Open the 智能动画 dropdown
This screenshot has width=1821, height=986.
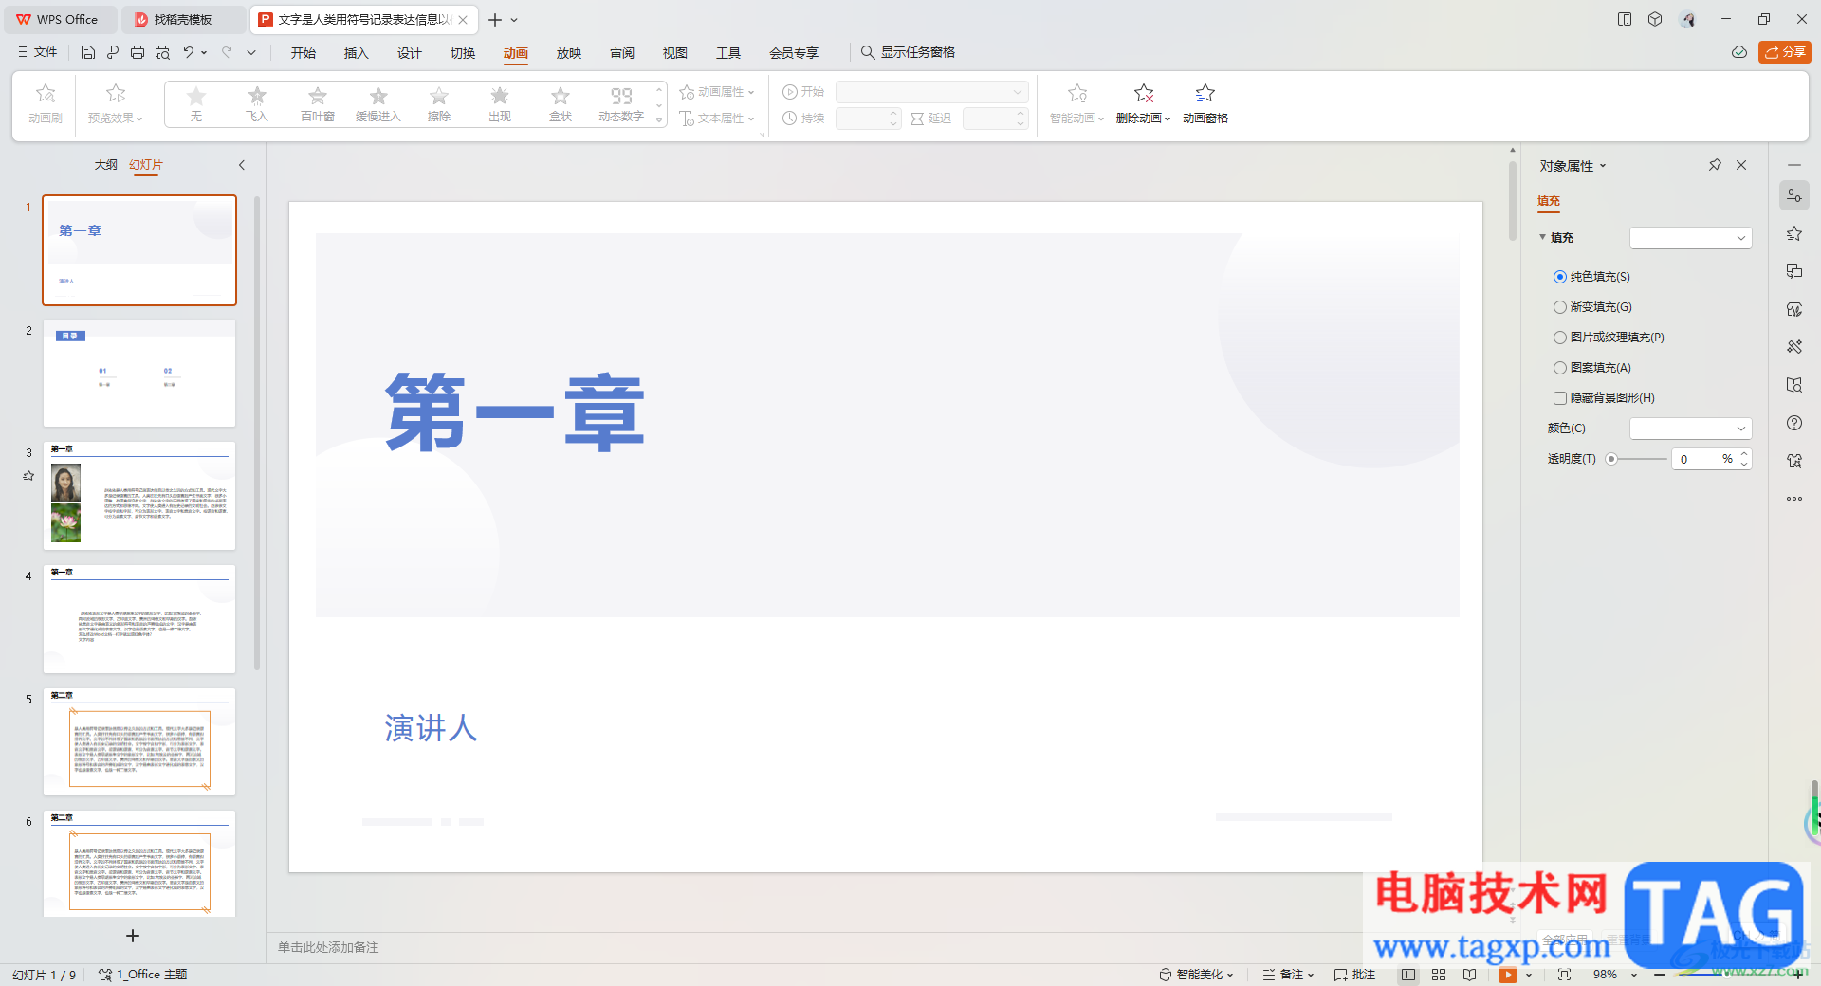[x=1076, y=118]
